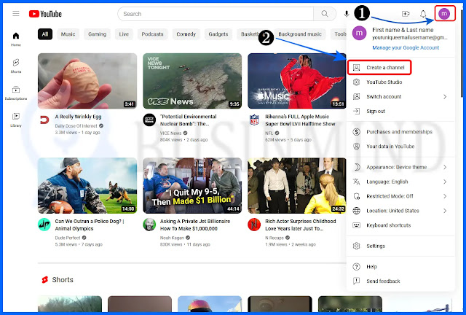The width and height of the screenshot is (466, 315).
Task: Open YouTube Studio from menu
Action: pos(400,82)
